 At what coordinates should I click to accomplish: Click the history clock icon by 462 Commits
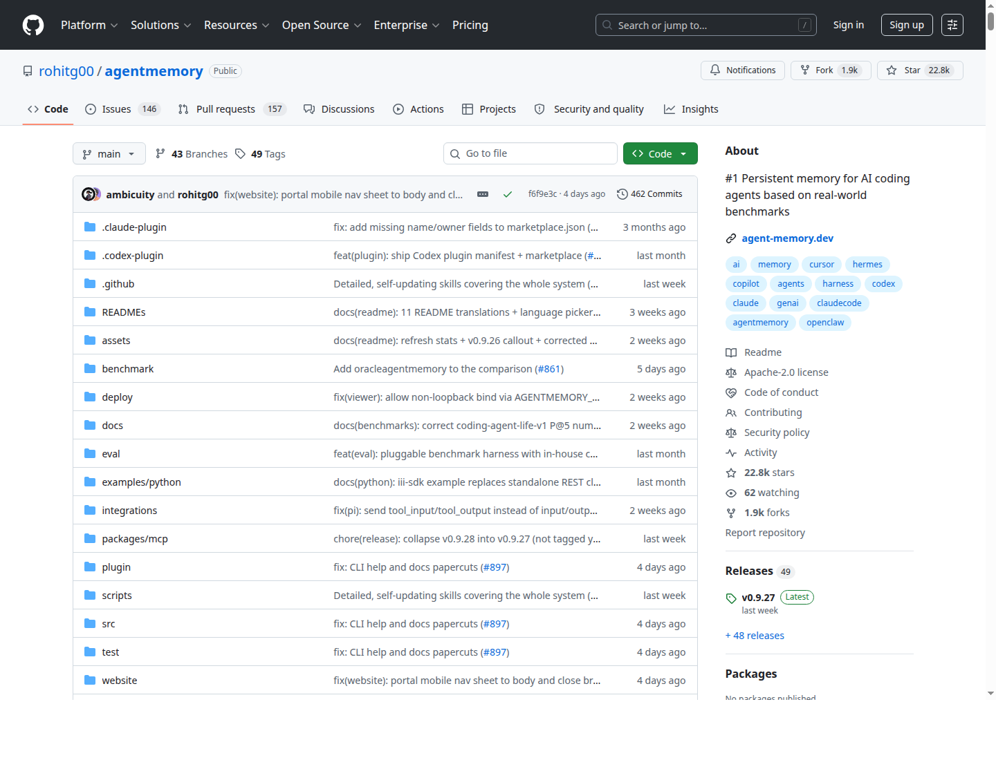click(x=622, y=194)
